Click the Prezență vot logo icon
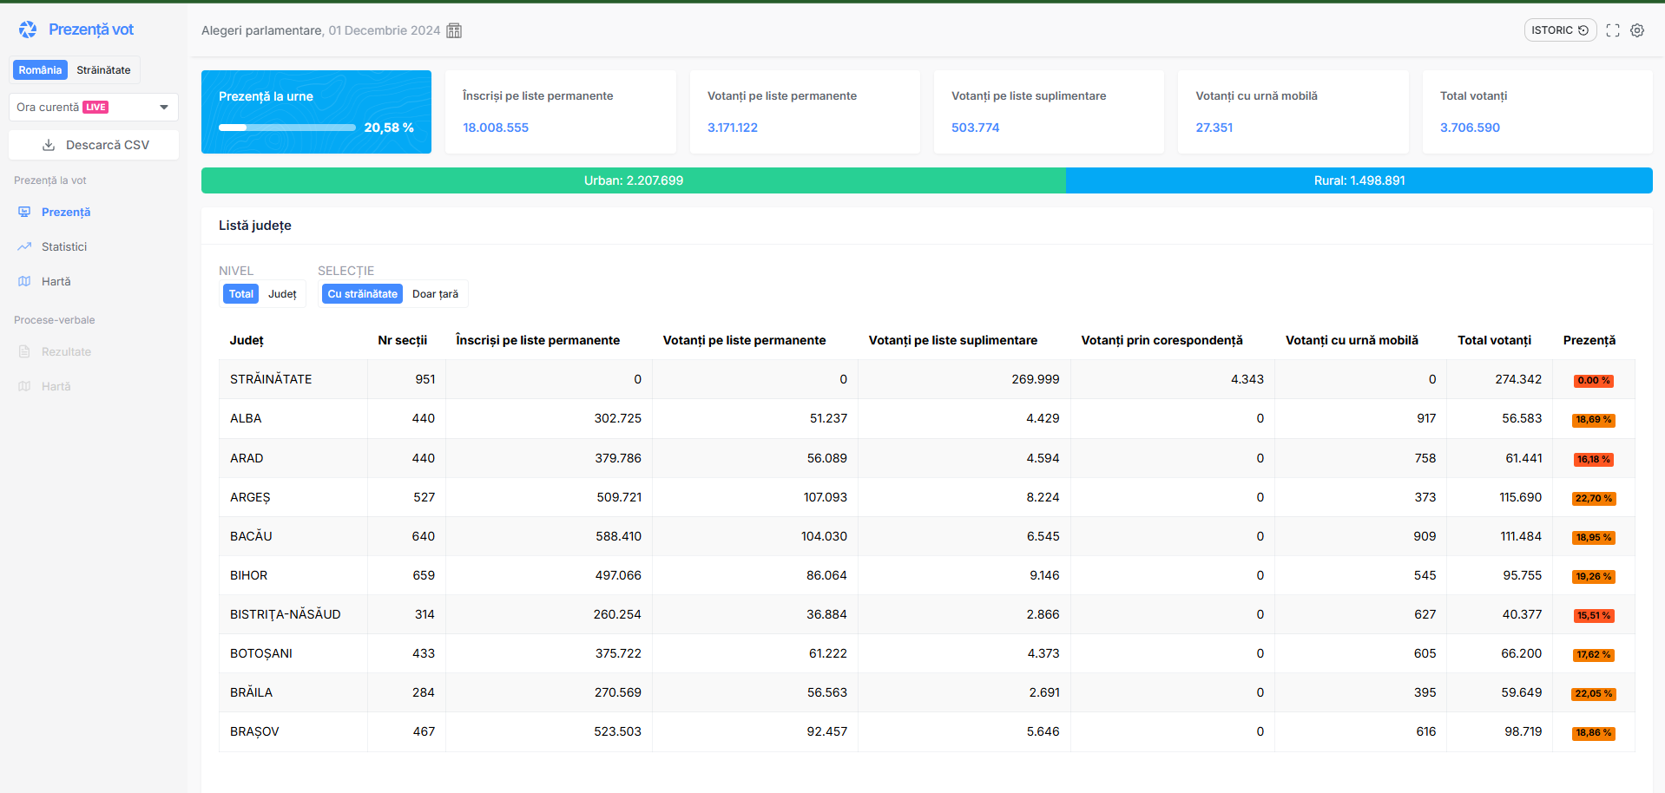Viewport: 1665px width, 793px height. tap(28, 29)
